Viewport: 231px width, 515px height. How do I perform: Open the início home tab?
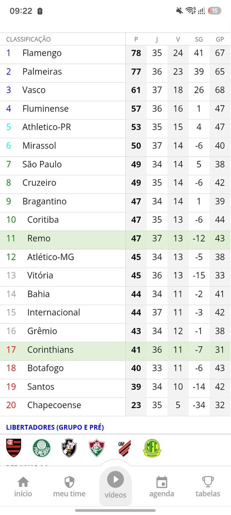coord(23,487)
